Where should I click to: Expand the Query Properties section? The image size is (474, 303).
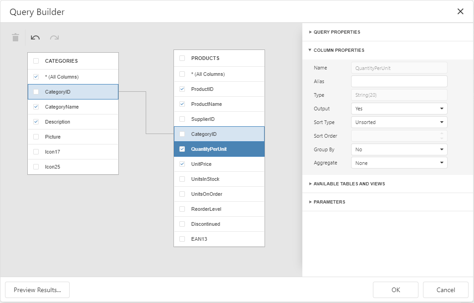336,32
